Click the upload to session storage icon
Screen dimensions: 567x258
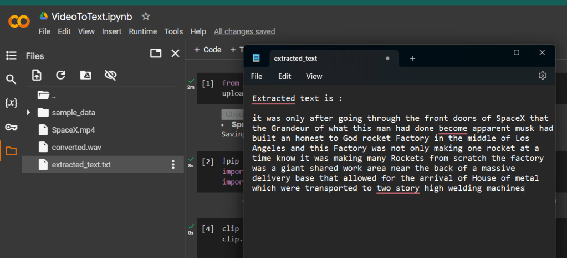37,75
